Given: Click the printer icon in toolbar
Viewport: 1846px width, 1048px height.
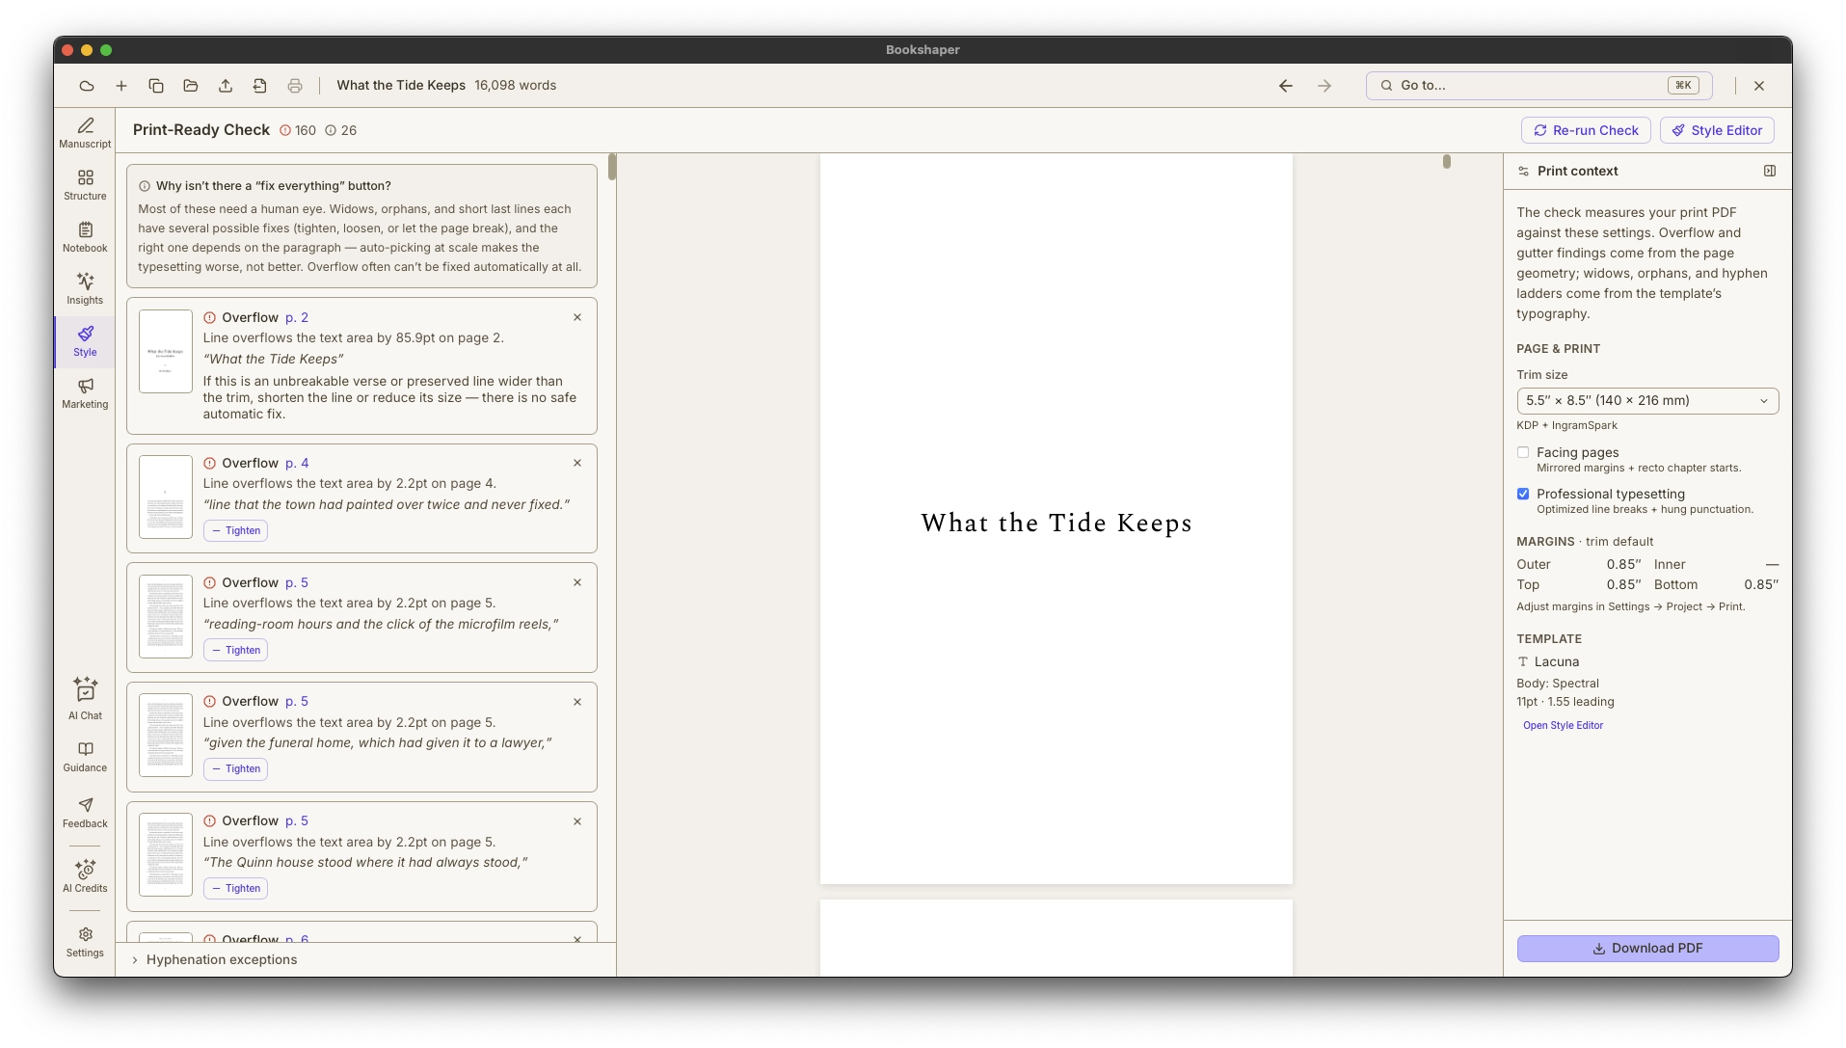Looking at the screenshot, I should (x=295, y=86).
